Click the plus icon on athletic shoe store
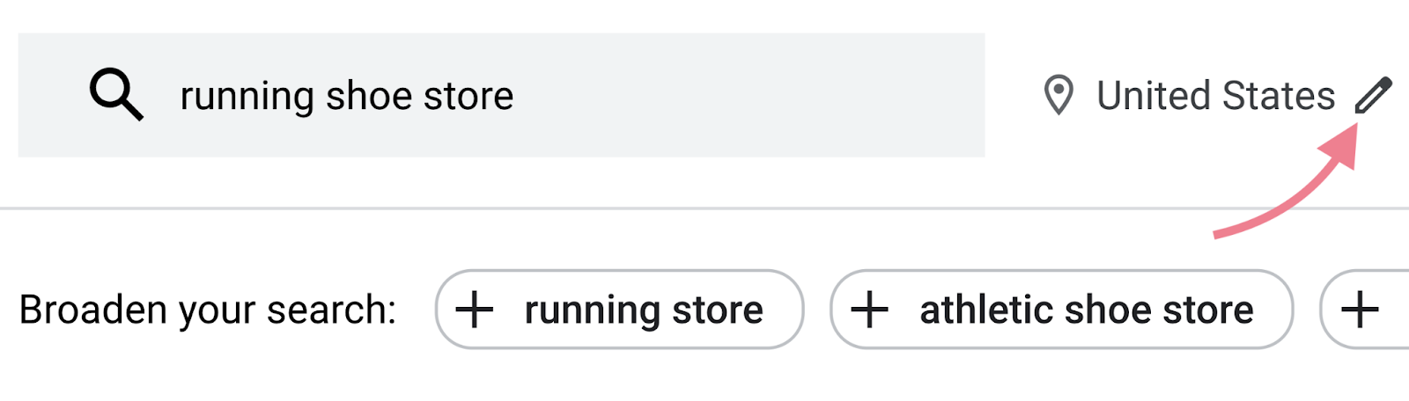This screenshot has height=401, width=1409. tap(869, 310)
